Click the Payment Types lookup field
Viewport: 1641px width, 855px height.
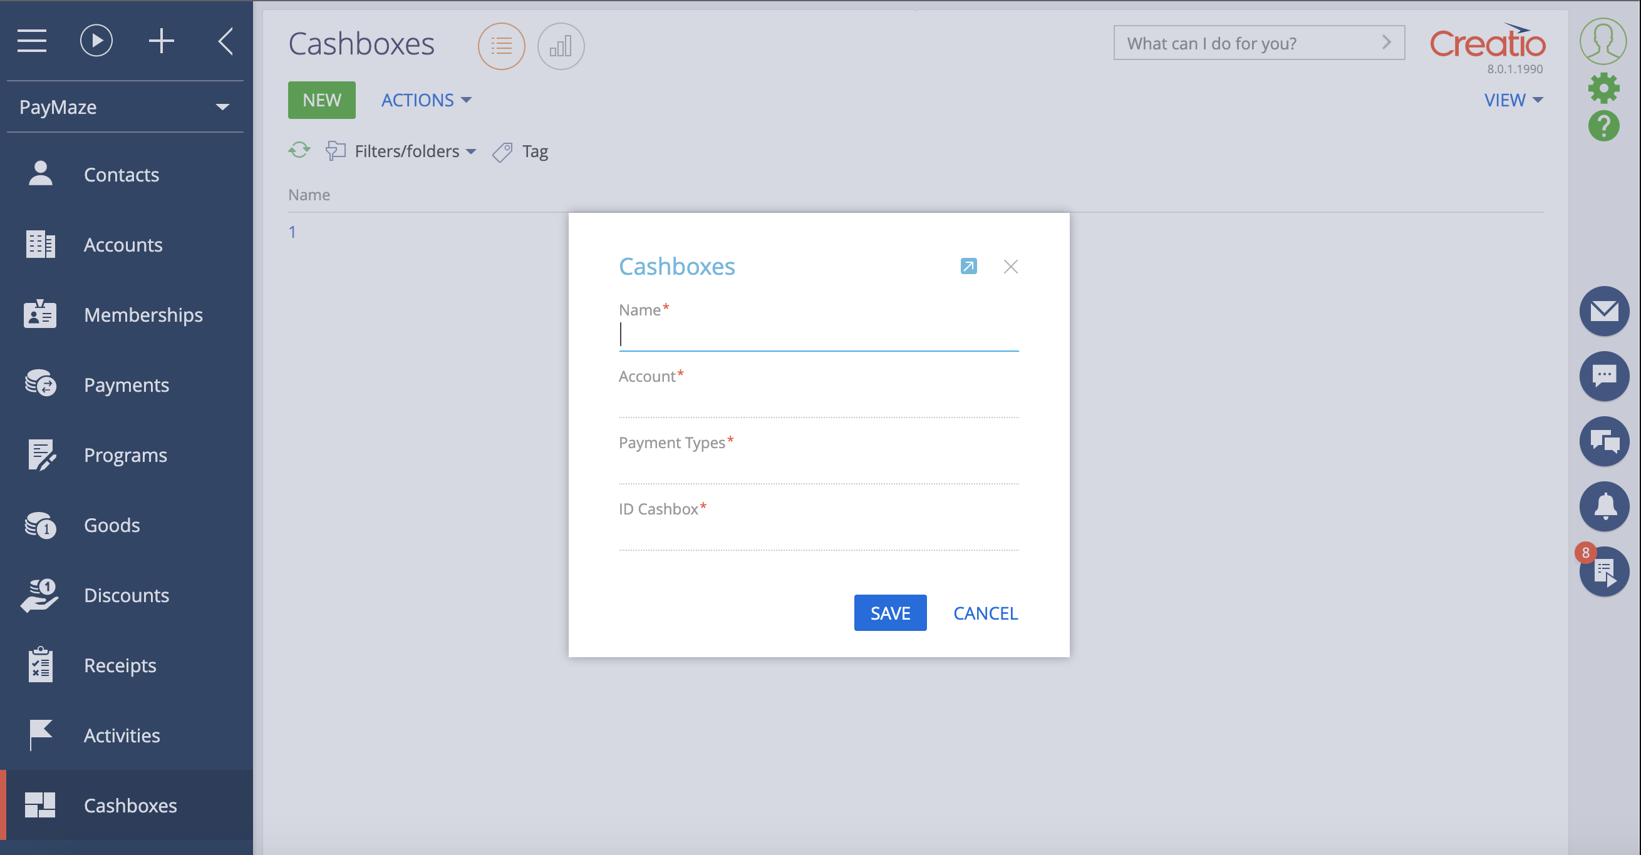819,469
